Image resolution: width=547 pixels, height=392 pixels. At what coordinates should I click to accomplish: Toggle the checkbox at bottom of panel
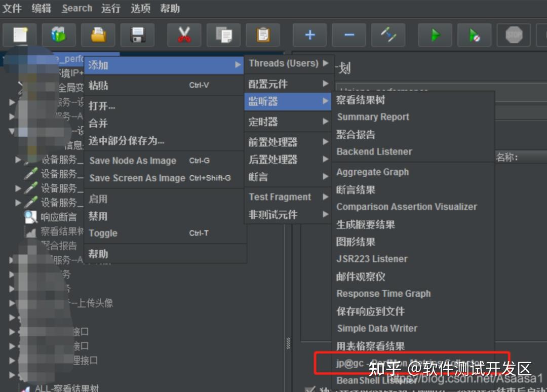click(x=309, y=389)
